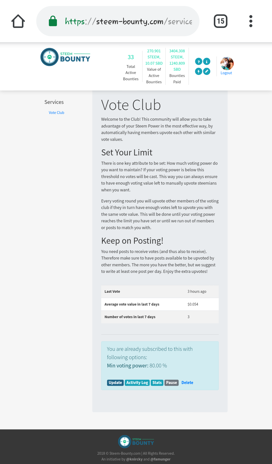Pause the Vote Club subscription
The height and width of the screenshot is (464, 272).
tap(171, 383)
